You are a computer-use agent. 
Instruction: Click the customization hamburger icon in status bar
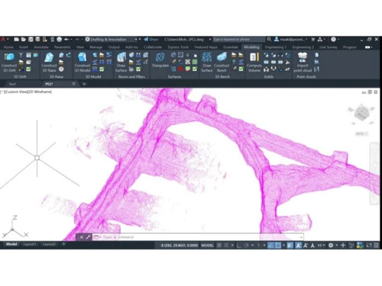(376, 246)
